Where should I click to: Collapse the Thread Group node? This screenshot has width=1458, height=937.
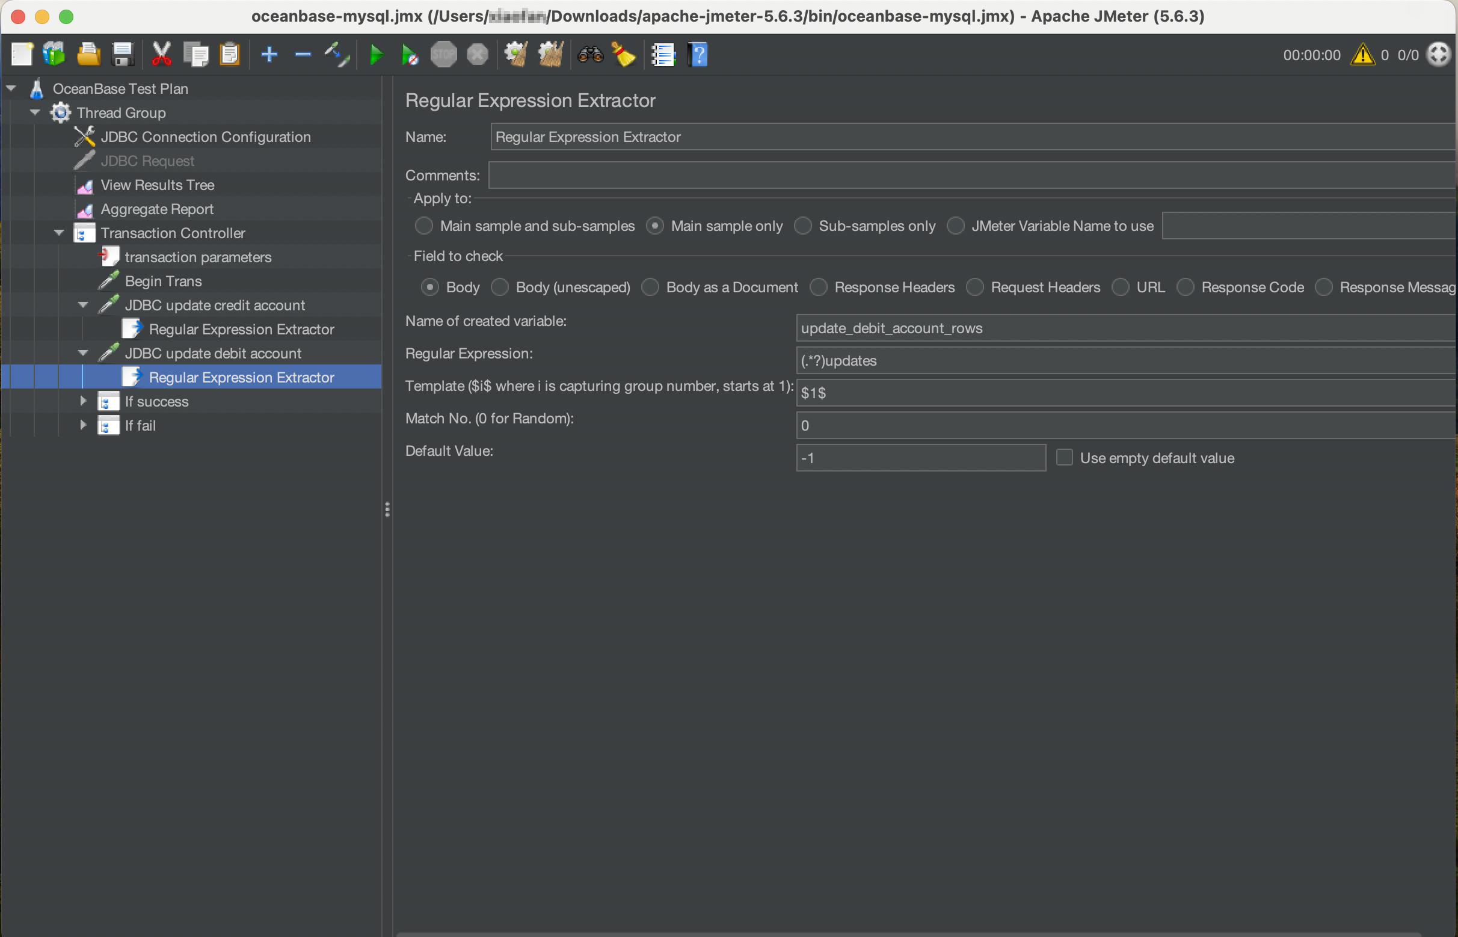pyautogui.click(x=35, y=112)
